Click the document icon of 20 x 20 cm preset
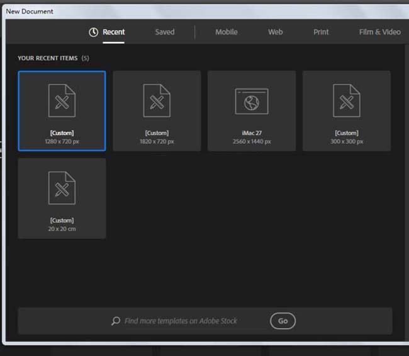 pos(62,188)
